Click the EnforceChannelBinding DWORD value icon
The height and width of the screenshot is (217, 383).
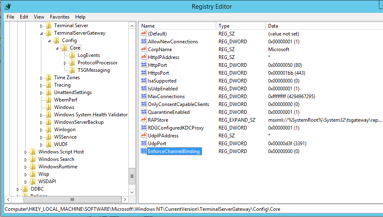pyautogui.click(x=144, y=151)
